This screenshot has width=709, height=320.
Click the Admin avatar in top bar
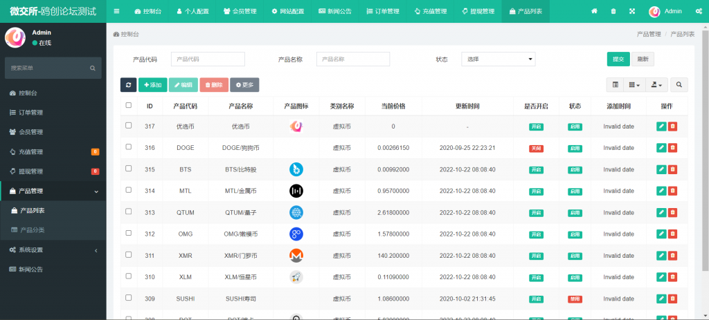(x=654, y=12)
